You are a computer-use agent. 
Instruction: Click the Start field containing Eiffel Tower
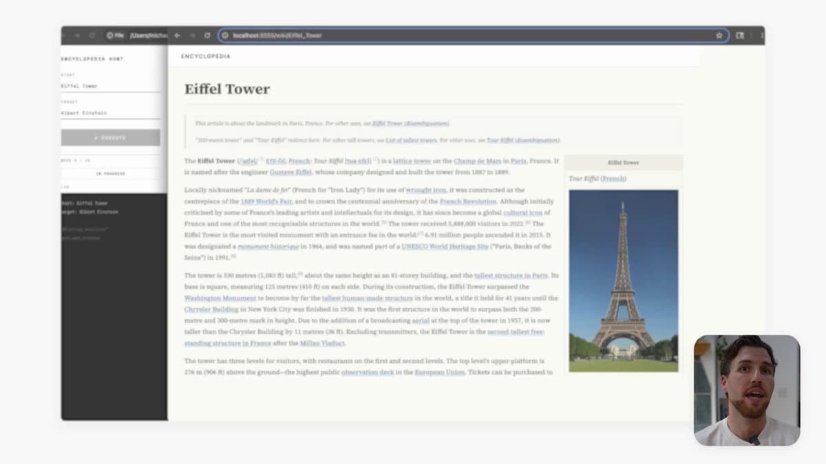coord(110,87)
